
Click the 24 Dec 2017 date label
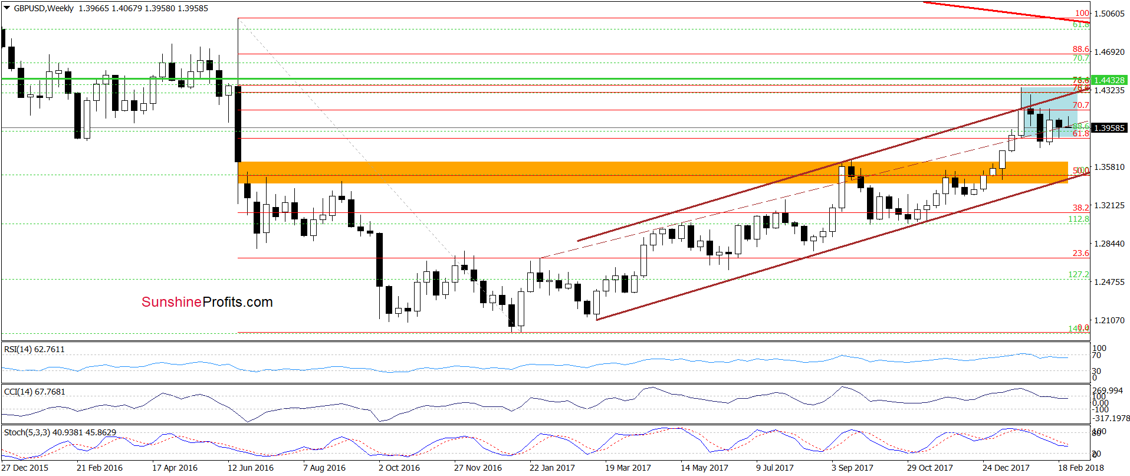[x=1006, y=468]
